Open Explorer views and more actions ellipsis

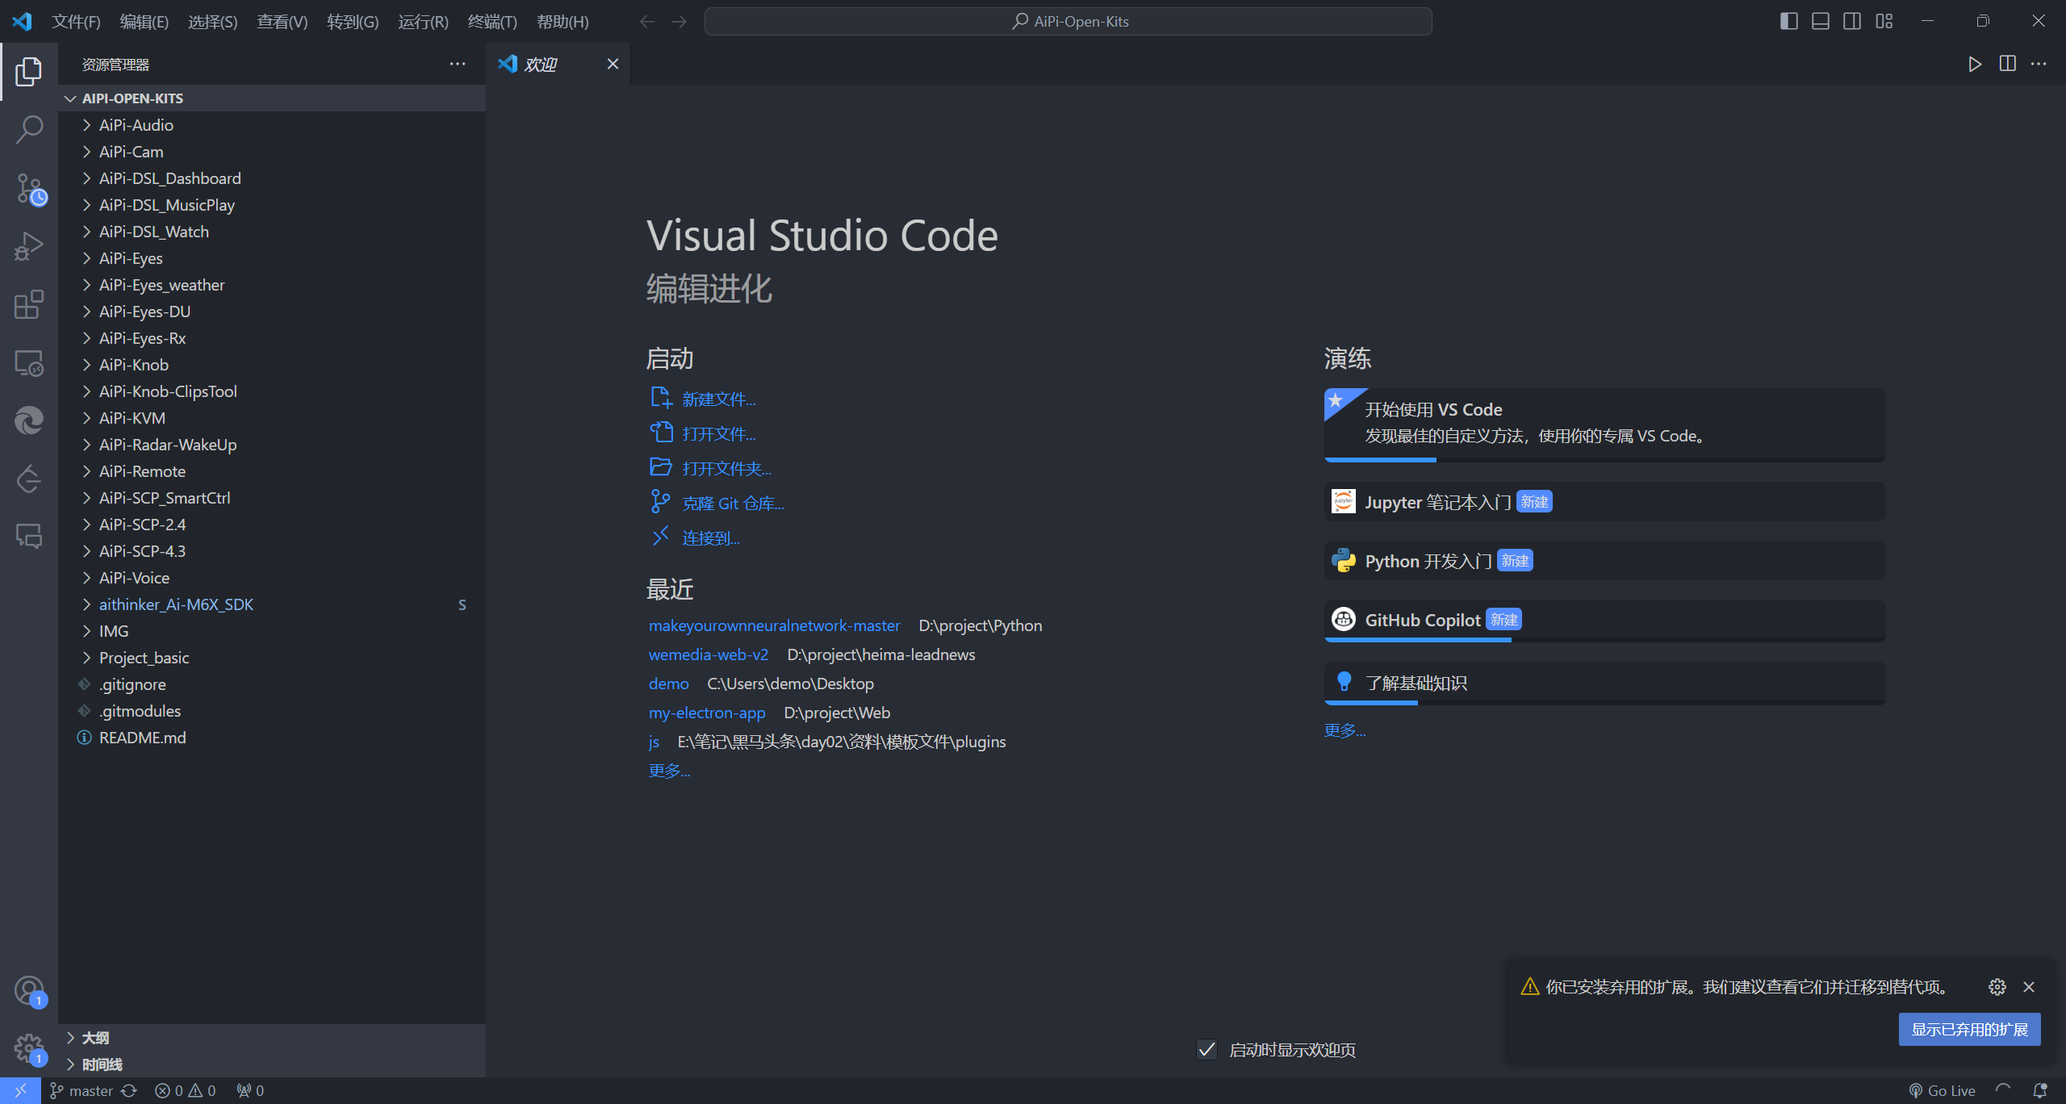[x=458, y=64]
